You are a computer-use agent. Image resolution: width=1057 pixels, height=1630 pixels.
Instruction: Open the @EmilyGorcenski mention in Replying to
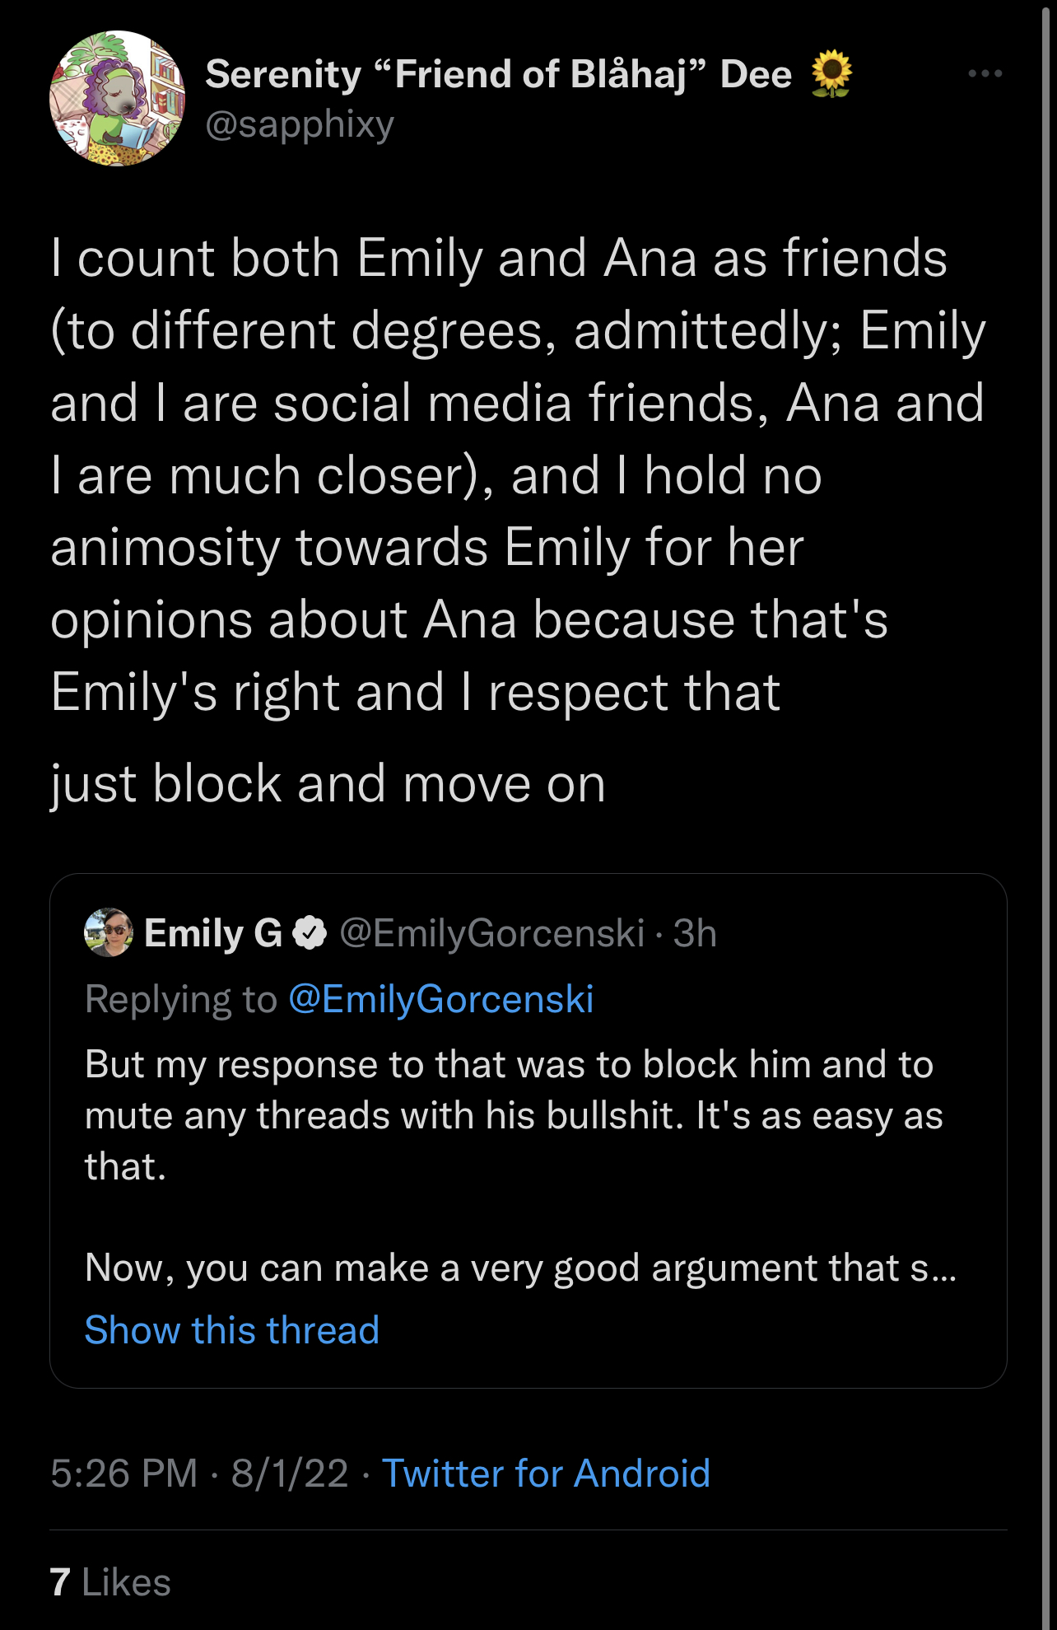click(441, 999)
